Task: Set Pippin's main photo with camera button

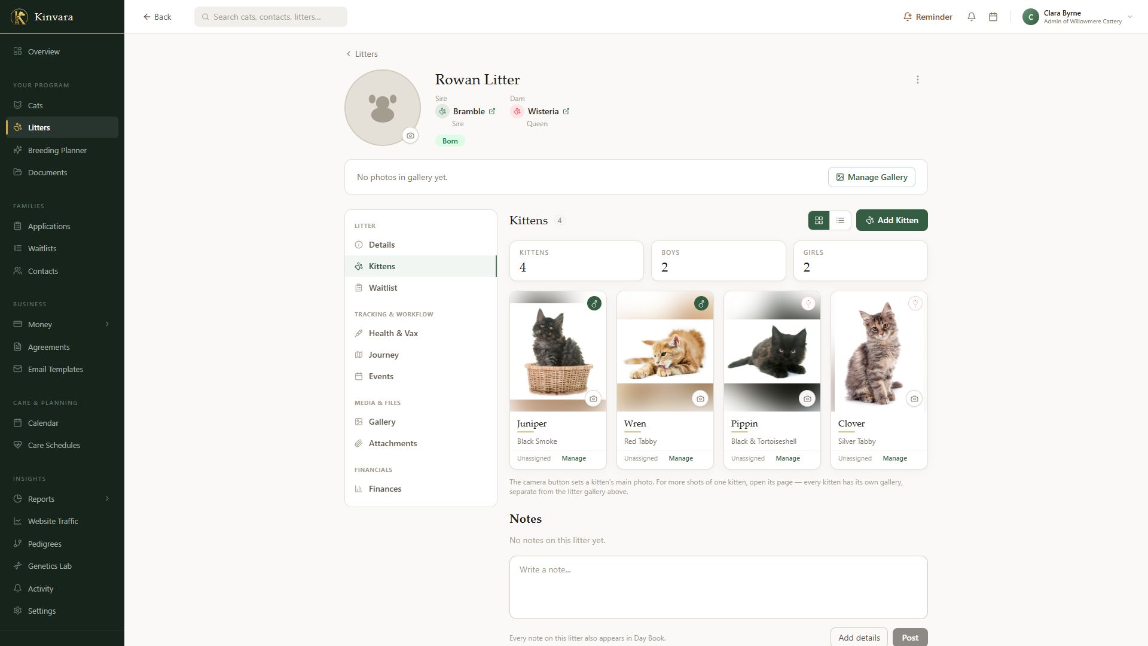Action: [807, 399]
